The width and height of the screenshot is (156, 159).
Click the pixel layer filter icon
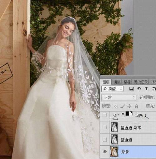pos(131,89)
